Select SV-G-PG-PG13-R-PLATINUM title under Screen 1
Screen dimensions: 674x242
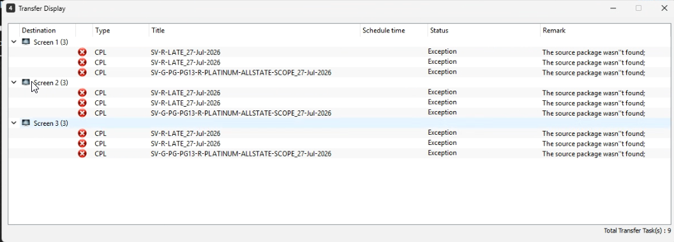pyautogui.click(x=241, y=73)
